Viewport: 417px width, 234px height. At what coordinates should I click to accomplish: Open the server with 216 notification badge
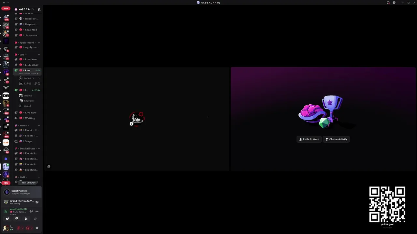(x=6, y=18)
